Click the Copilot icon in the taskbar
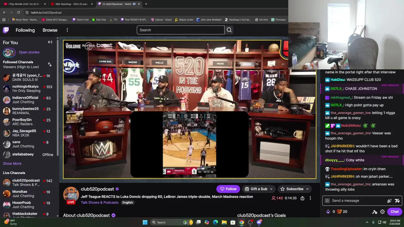Image resolution: width=404 pixels, height=227 pixels. 207,222
